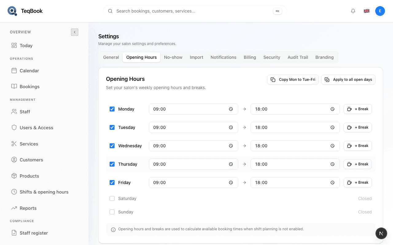Switch to the General tab
This screenshot has width=393, height=245.
[x=111, y=57]
